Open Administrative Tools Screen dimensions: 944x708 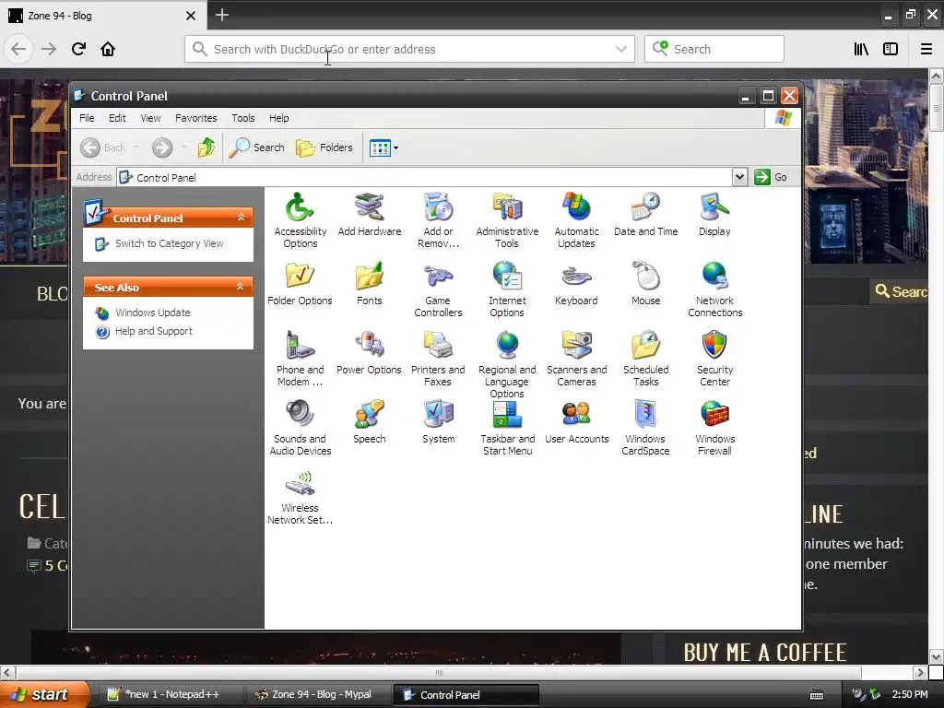[x=507, y=220]
